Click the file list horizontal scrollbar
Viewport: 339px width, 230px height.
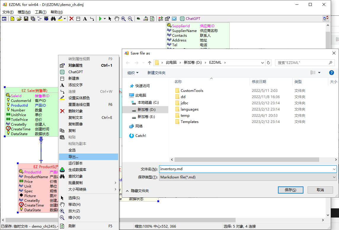(x=247, y=159)
